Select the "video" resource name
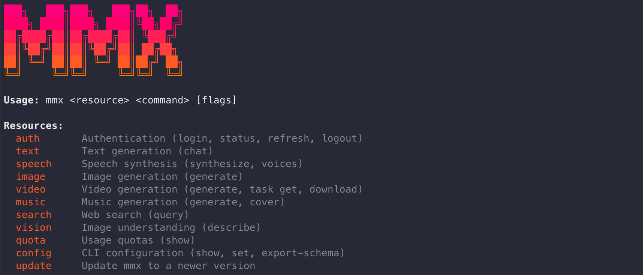 pyautogui.click(x=30, y=190)
